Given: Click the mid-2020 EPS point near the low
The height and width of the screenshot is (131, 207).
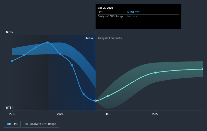Looking at the screenshot, I should click(83, 94).
